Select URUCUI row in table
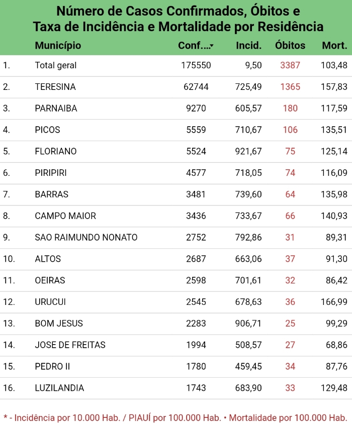Image resolution: width=352 pixels, height=424 pixels. [x=176, y=302]
